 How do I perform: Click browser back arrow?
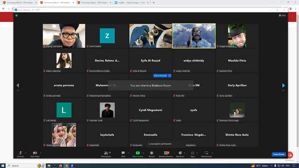(x=3, y=8)
